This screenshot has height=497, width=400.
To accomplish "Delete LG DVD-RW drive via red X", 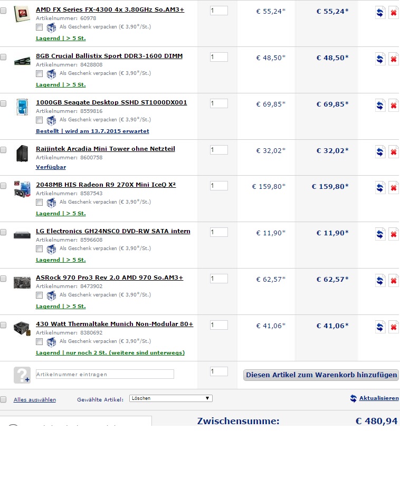I will (x=393, y=234).
